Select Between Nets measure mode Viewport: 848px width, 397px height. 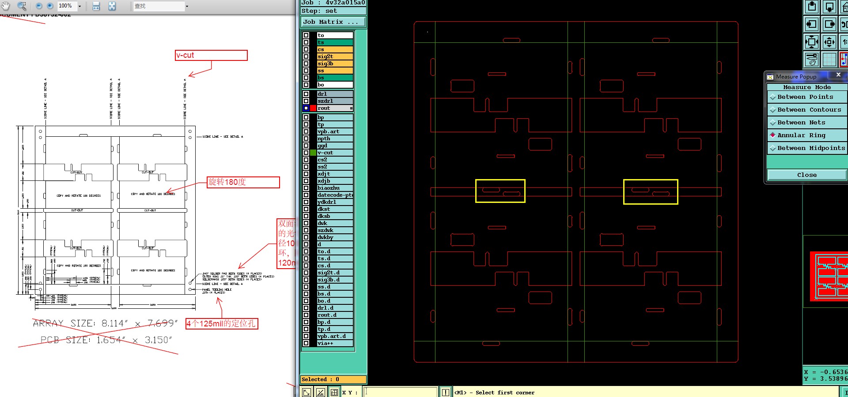point(807,123)
